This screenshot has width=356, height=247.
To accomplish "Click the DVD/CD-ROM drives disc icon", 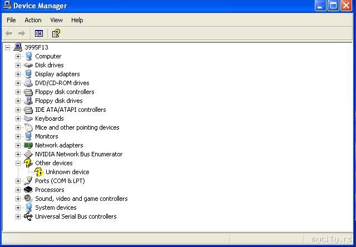I will (x=28, y=83).
